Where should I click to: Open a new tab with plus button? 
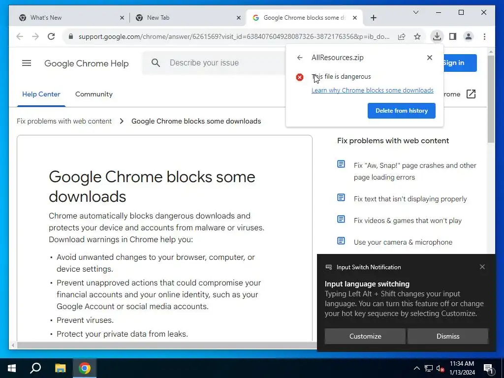pyautogui.click(x=374, y=18)
